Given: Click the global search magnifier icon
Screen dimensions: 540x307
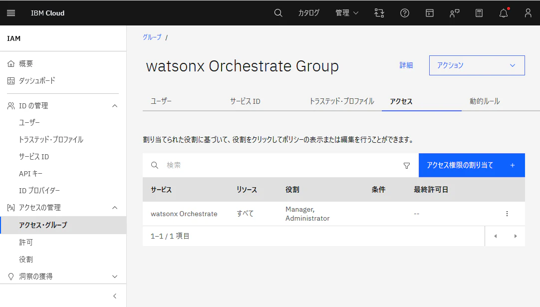Looking at the screenshot, I should [278, 13].
